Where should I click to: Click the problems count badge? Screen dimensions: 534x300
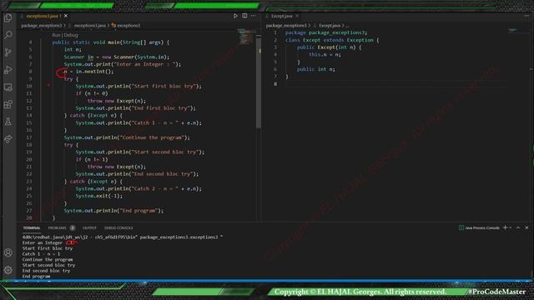[73, 227]
